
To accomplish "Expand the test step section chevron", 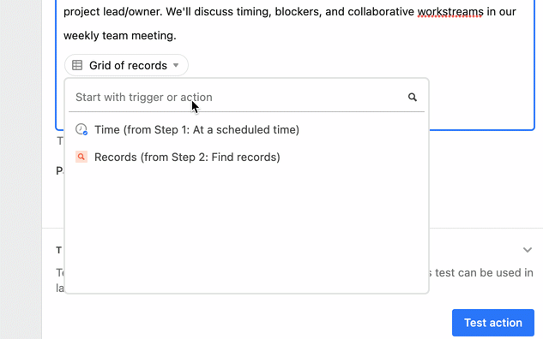I will [527, 250].
